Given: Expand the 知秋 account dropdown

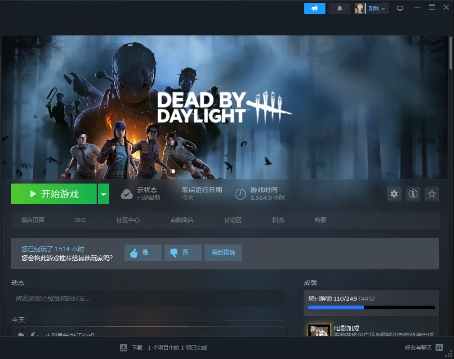Looking at the screenshot, I should (x=377, y=9).
